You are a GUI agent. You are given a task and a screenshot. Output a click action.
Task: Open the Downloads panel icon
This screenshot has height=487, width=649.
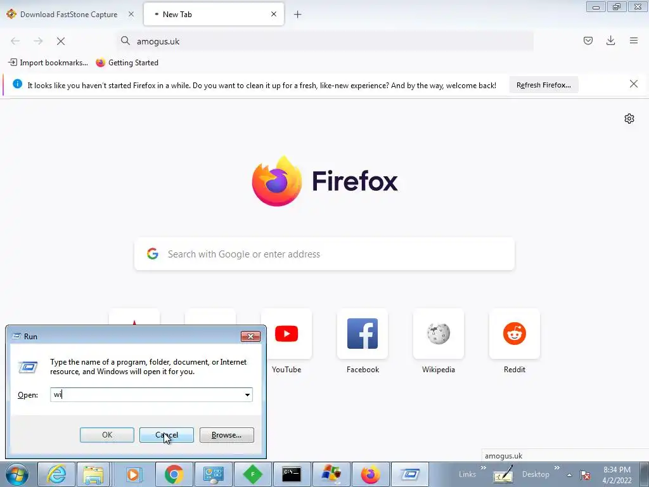(x=610, y=41)
